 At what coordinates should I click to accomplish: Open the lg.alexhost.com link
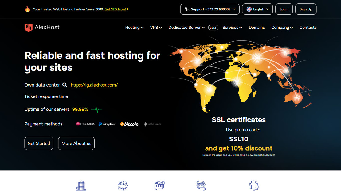click(x=94, y=85)
